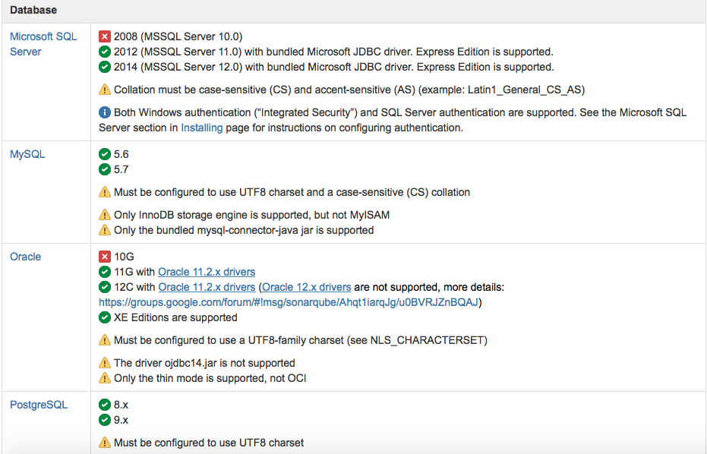
Task: Open the PostgreSQL database link
Action: pyautogui.click(x=39, y=405)
